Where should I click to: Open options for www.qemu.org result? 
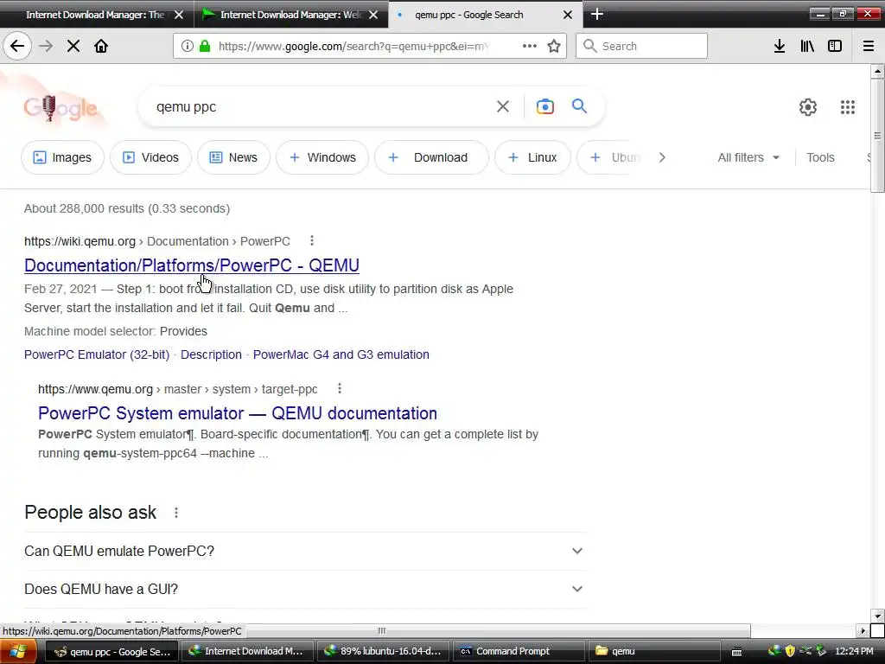pyautogui.click(x=339, y=388)
